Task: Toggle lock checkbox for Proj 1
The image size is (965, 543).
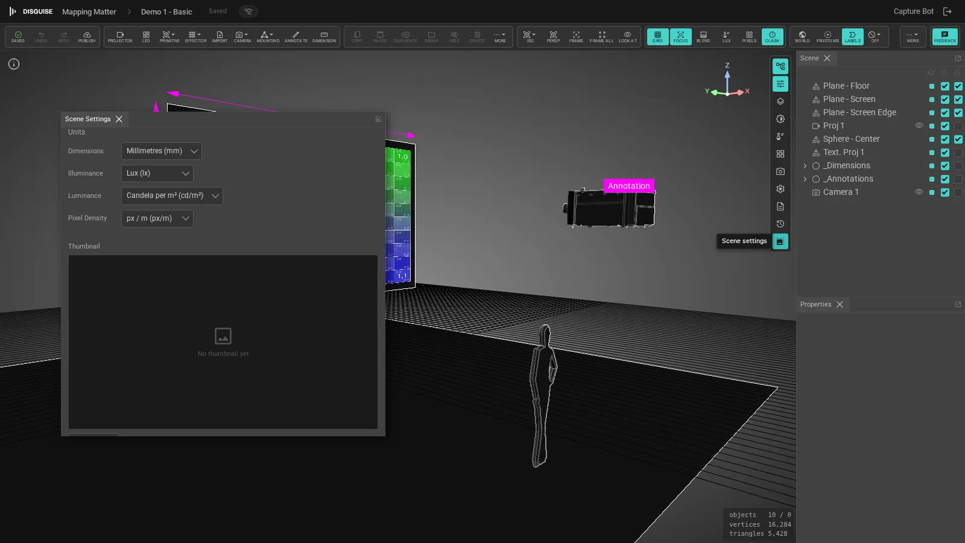Action: point(958,126)
